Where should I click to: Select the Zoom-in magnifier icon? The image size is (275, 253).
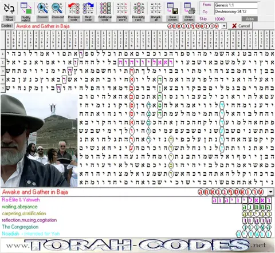[43, 9]
